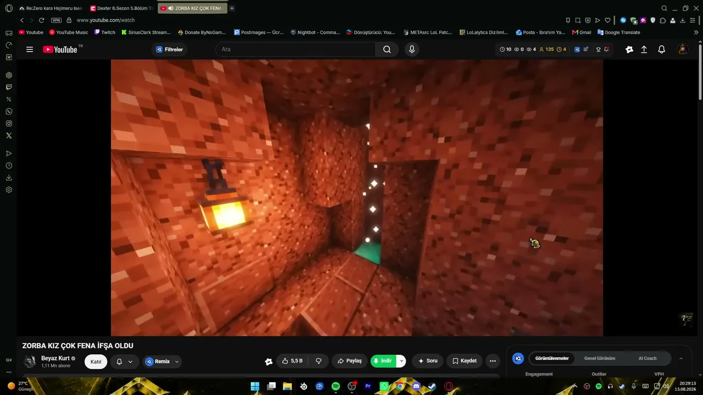703x395 pixels.
Task: Open the three-dot more actions menu
Action: pos(493,361)
